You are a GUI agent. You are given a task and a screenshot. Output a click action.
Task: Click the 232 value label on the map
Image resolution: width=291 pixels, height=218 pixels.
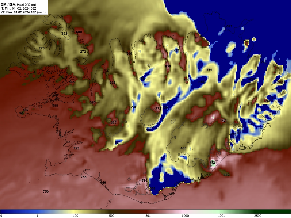click(64, 33)
